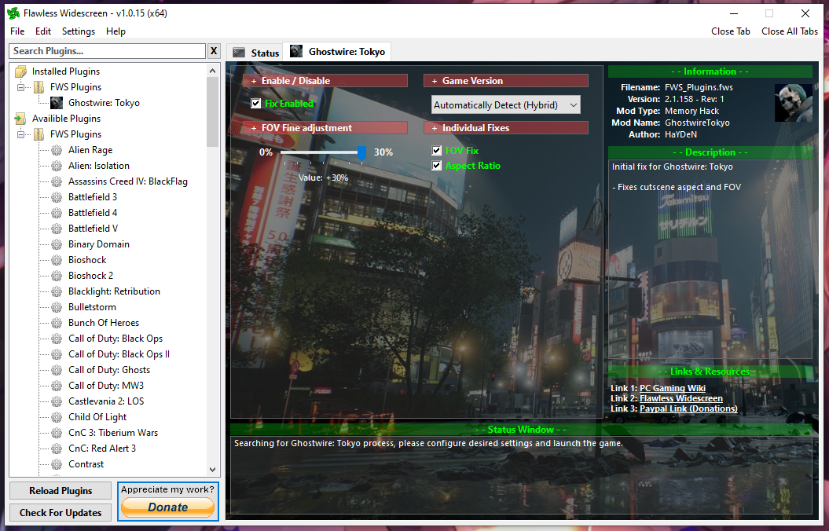Viewport: 829px width, 531px height.
Task: Click the gear icon next to Battlefield V
Action: [57, 229]
